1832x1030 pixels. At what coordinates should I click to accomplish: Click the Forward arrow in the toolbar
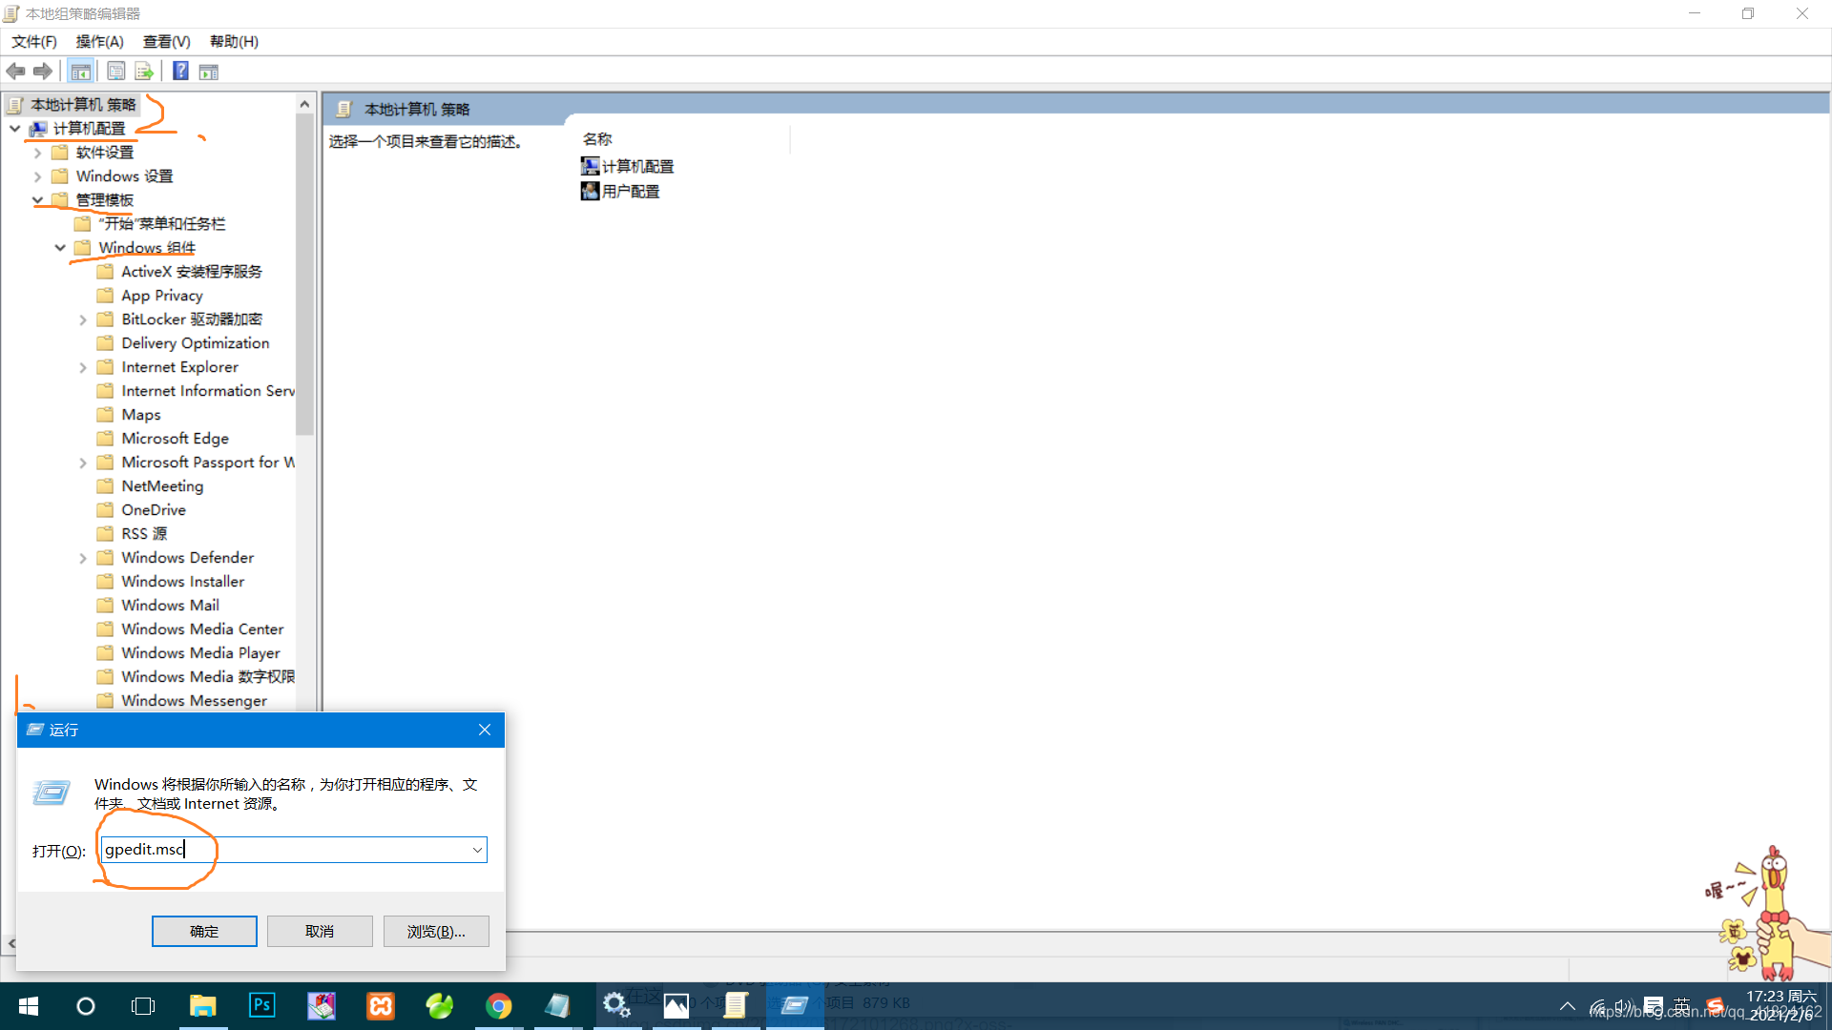[43, 72]
